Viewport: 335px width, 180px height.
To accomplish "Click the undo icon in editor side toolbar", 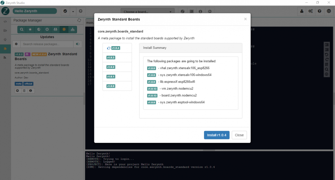I will (327, 54).
